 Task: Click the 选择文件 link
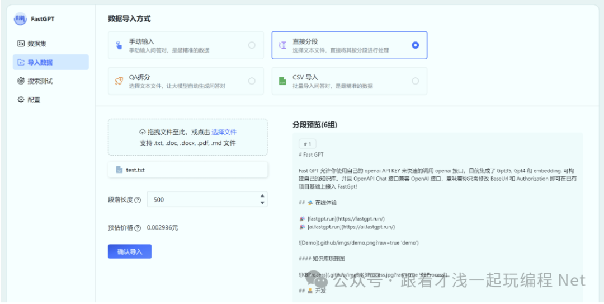[224, 132]
